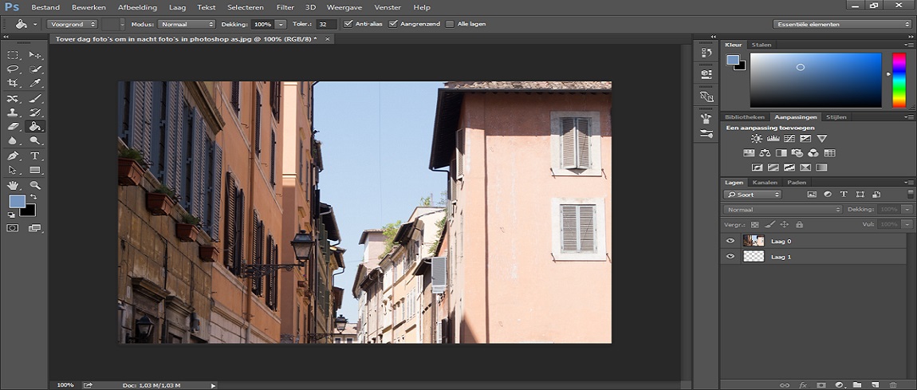Select the Clone Stamp tool

point(13,112)
